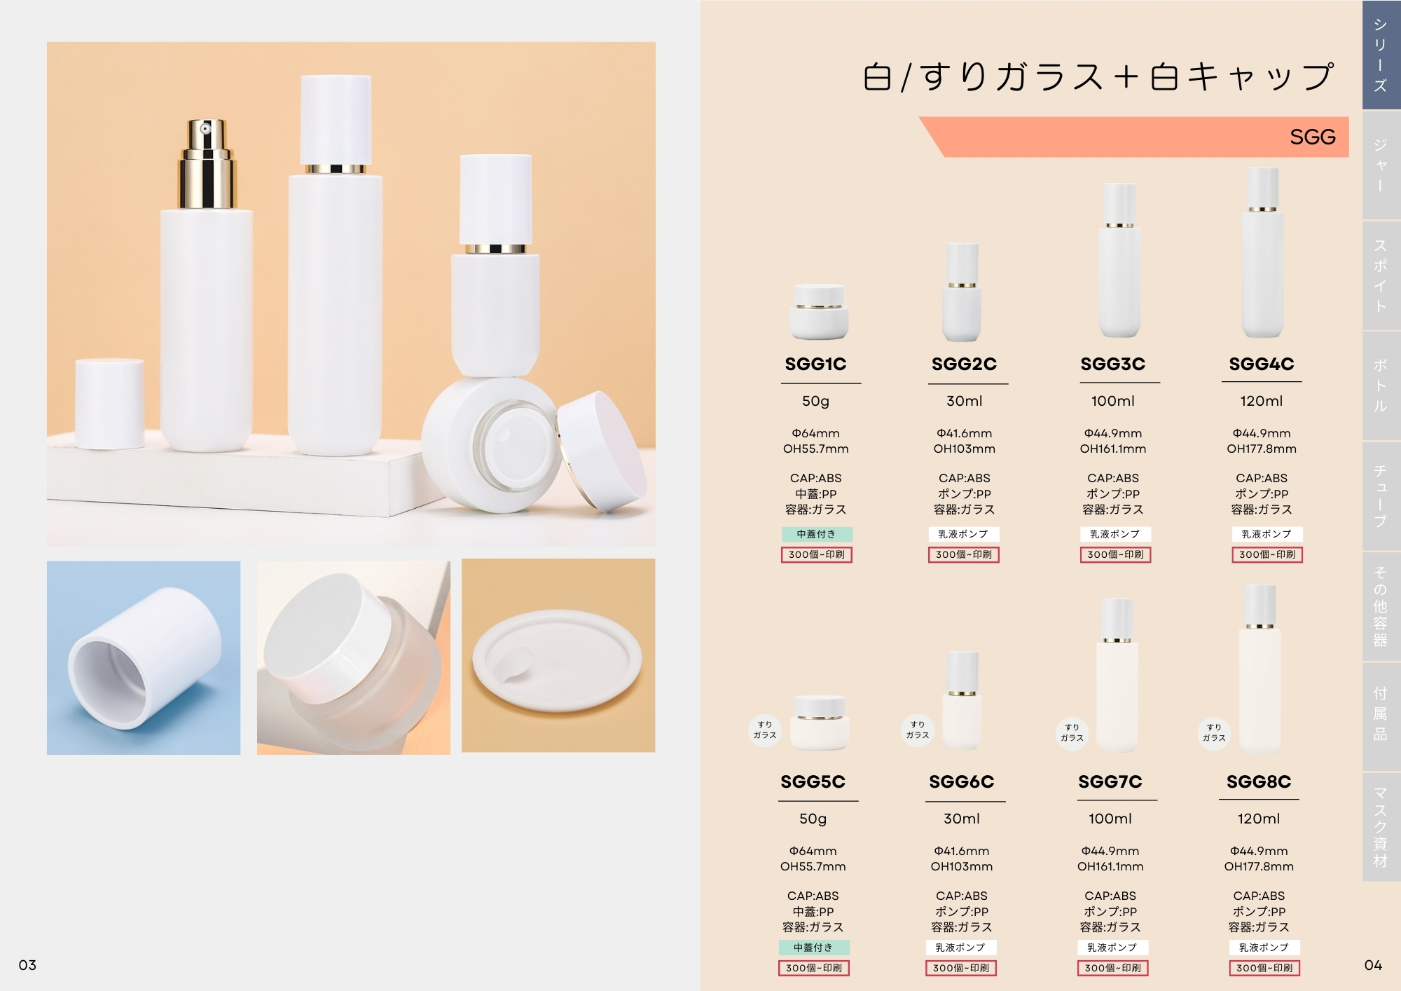This screenshot has width=1401, height=991.
Task: Open the マスク資材 side tab
Action: (1381, 827)
